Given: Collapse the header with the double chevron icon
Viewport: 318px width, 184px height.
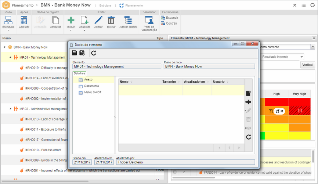Looking at the screenshot, I should coord(294,5).
